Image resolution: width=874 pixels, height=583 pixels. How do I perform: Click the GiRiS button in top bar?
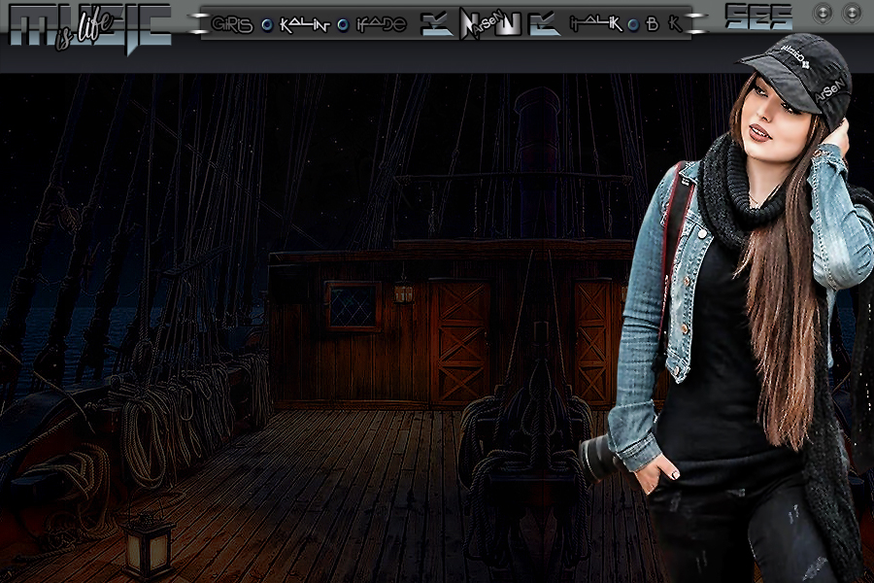(232, 24)
